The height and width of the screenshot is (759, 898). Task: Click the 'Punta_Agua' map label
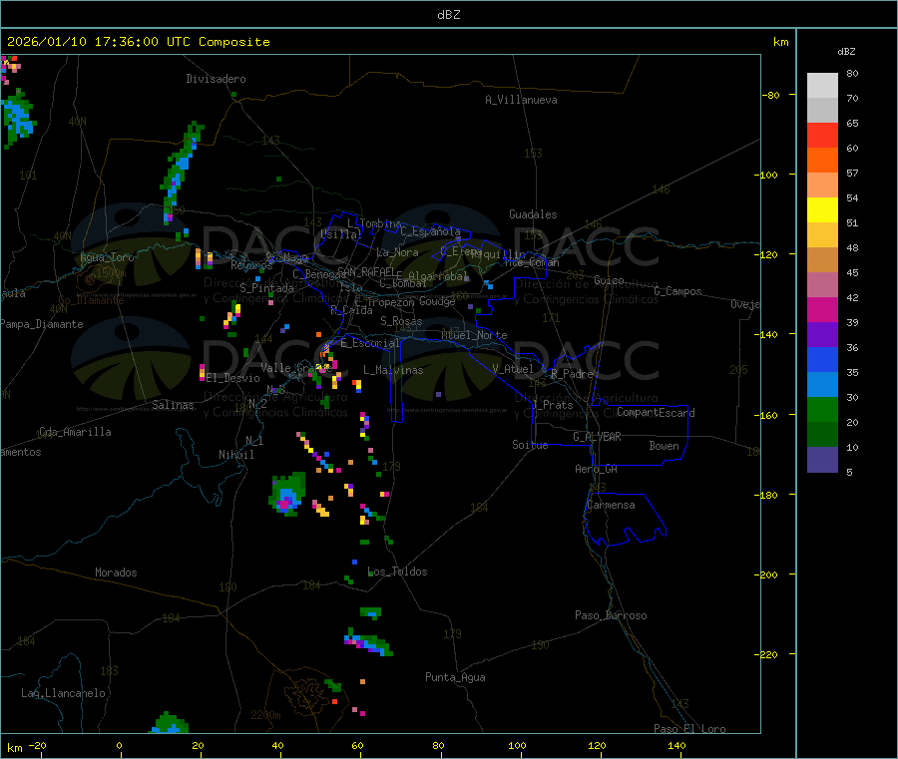(455, 677)
